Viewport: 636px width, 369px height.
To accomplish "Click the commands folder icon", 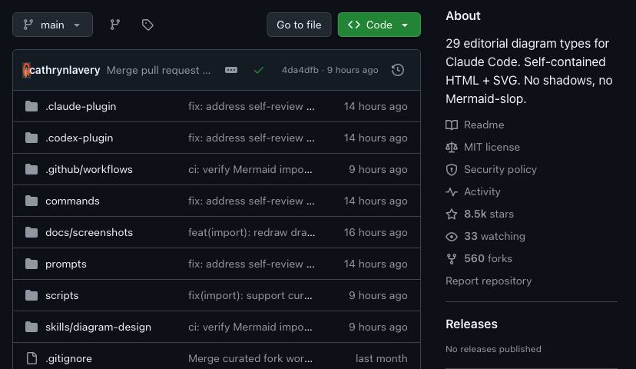I will click(31, 201).
